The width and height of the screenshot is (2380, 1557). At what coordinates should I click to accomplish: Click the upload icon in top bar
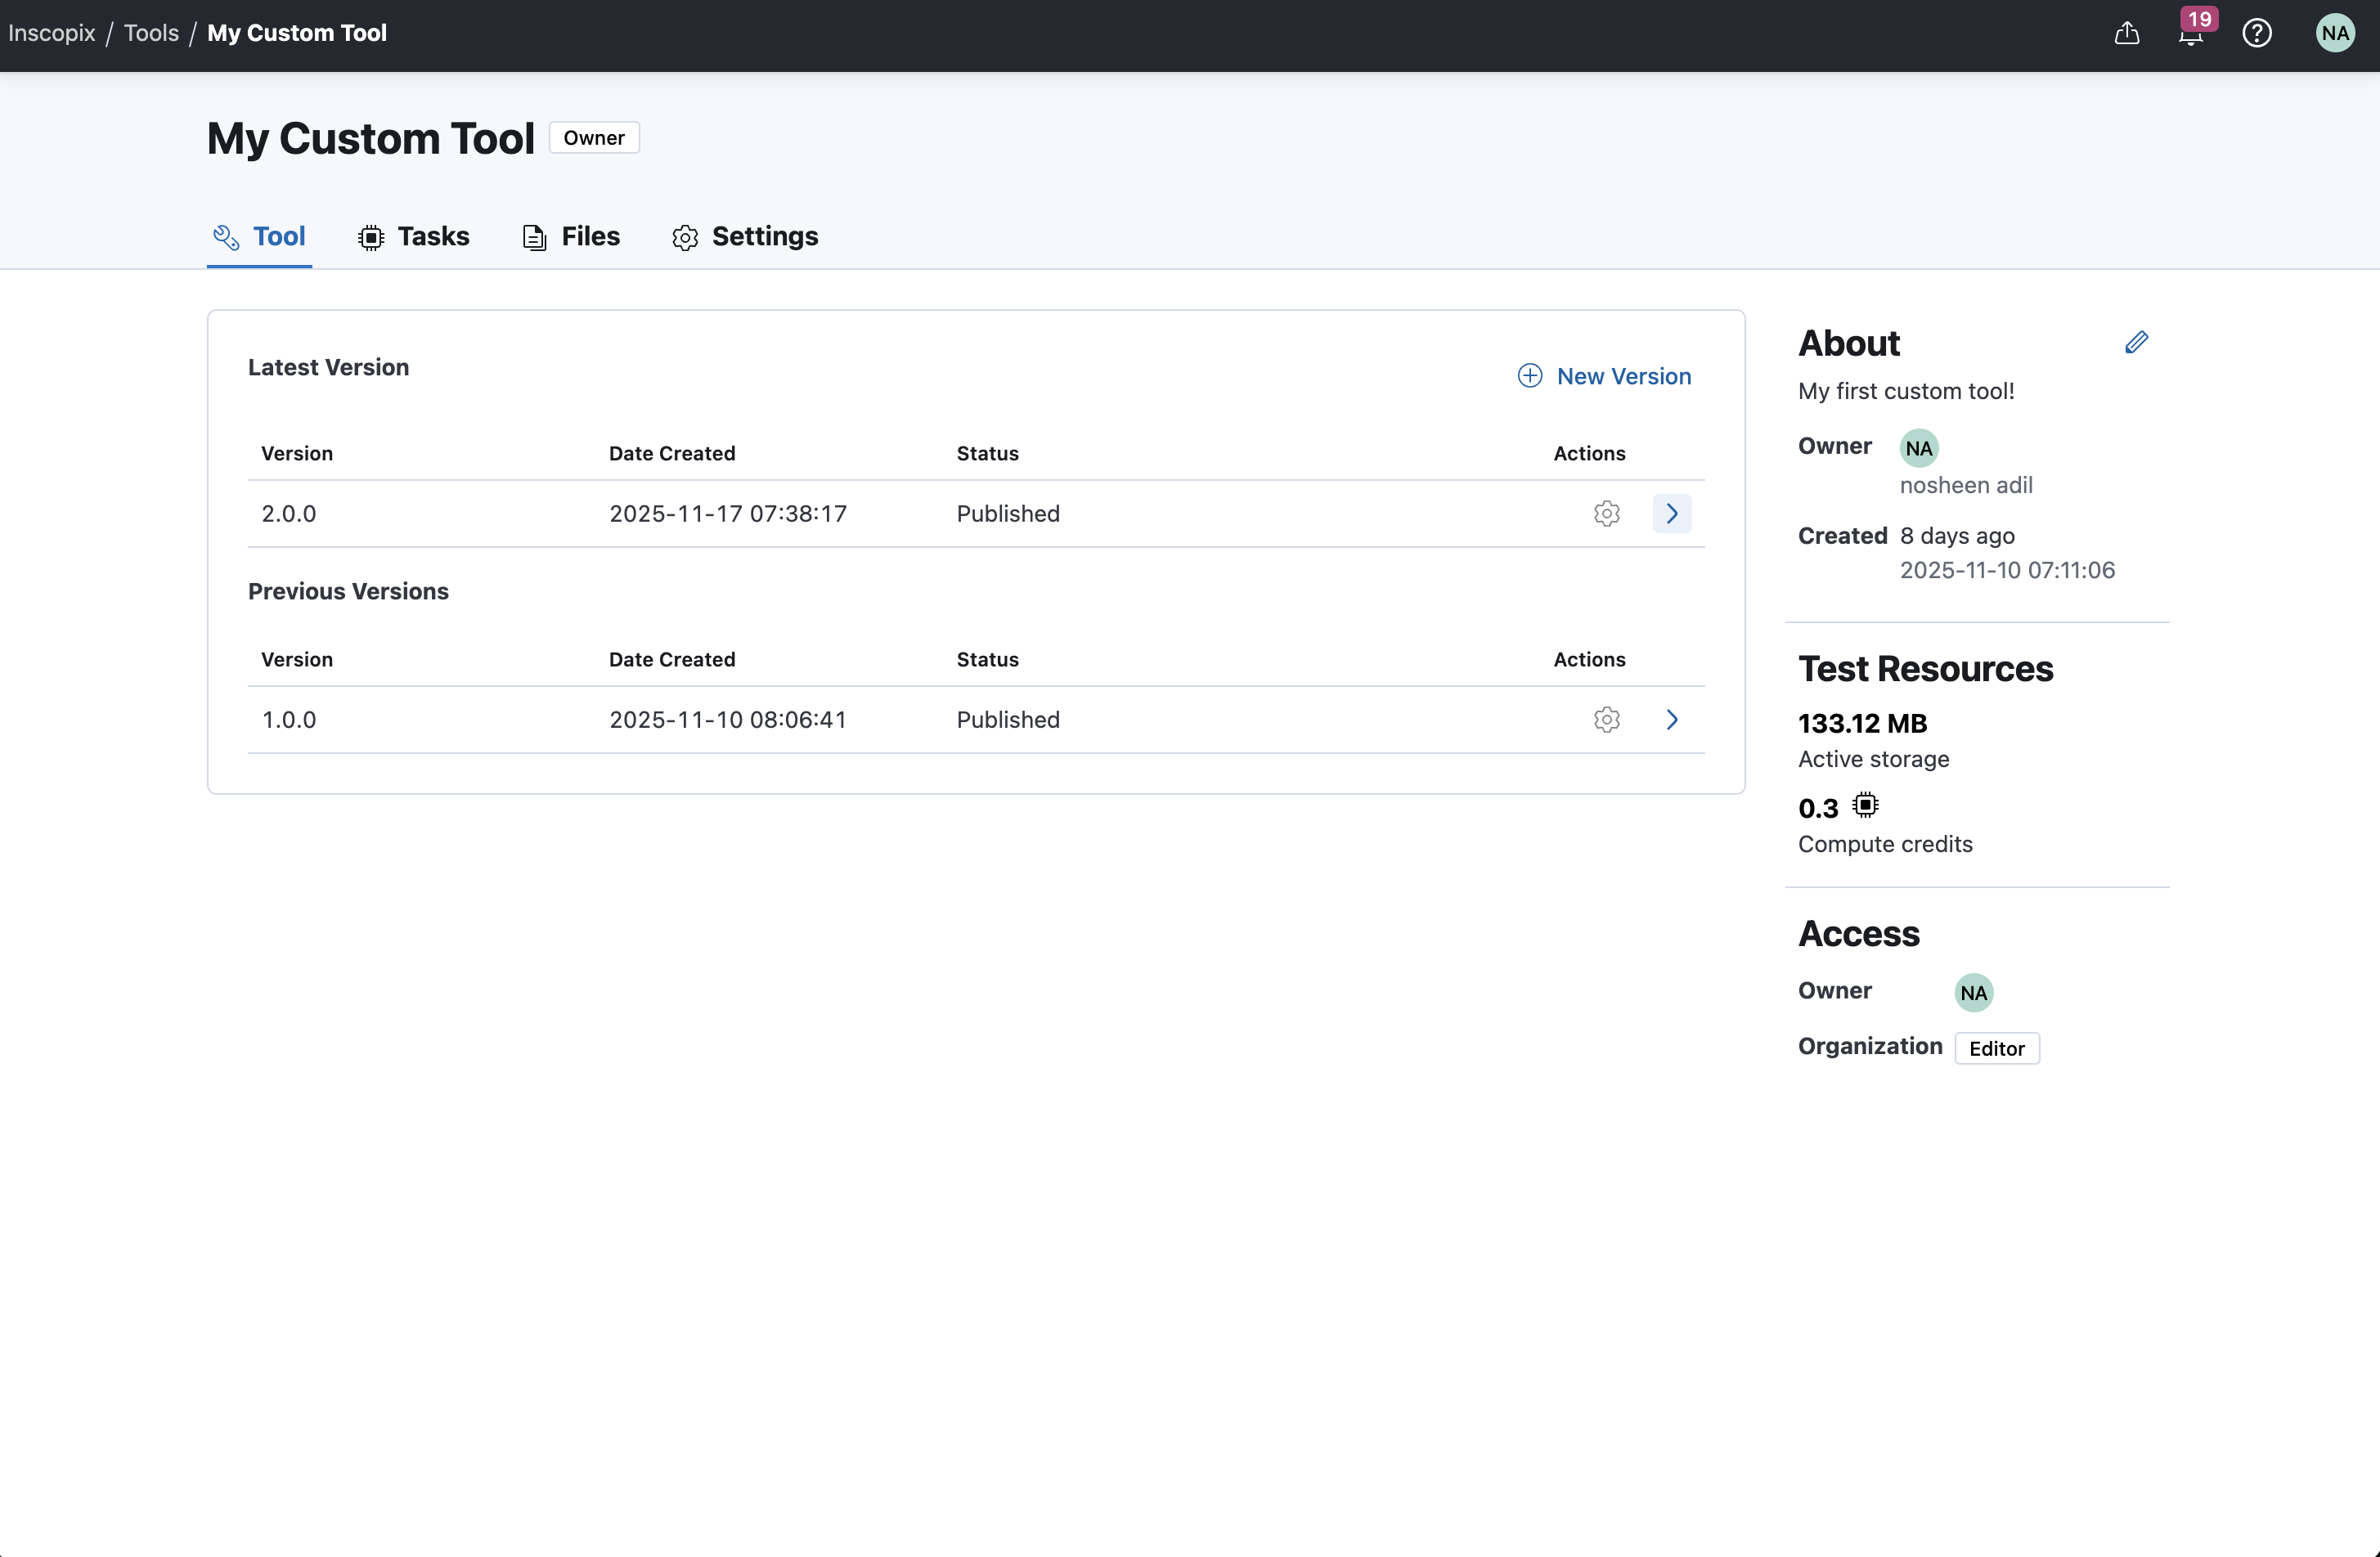[x=2126, y=33]
